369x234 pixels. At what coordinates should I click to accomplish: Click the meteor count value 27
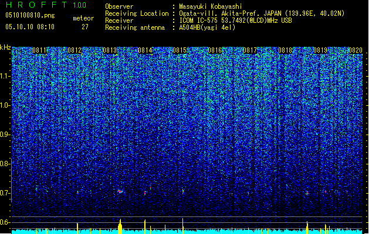tap(85, 27)
